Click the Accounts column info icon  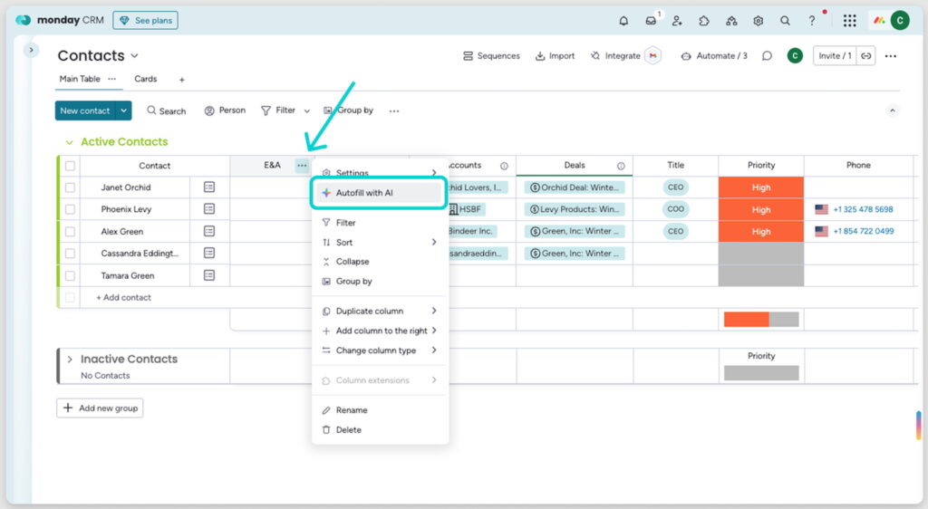(504, 166)
